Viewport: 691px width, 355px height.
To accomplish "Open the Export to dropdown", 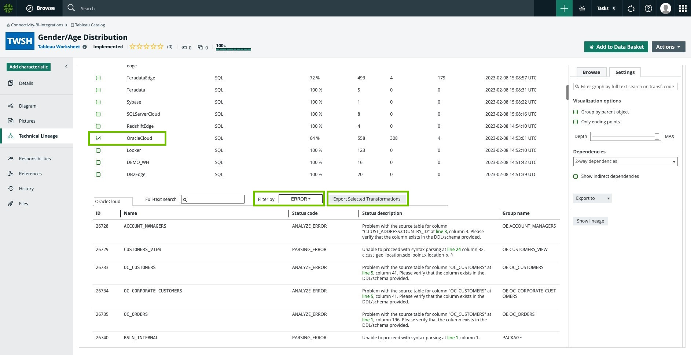I will click(x=592, y=198).
